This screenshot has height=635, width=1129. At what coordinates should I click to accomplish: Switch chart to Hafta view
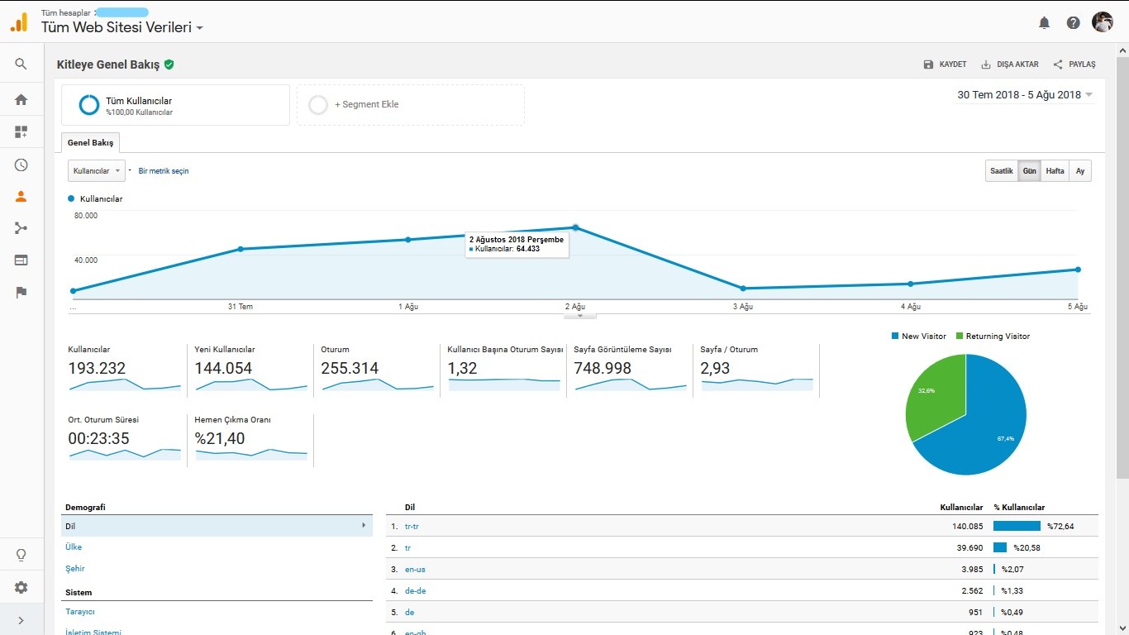[x=1055, y=171]
